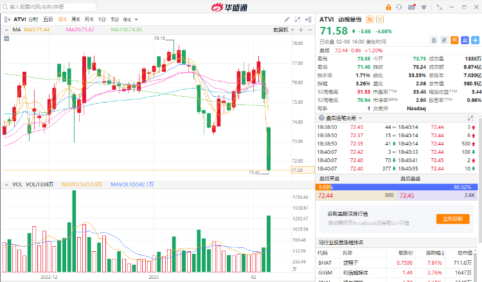
Task: Open the 盘后逐笔交易 dropdown arrow
Action: tap(361, 119)
